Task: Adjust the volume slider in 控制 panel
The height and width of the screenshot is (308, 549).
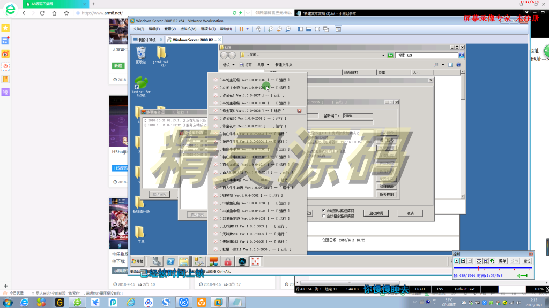Action: coord(526,276)
